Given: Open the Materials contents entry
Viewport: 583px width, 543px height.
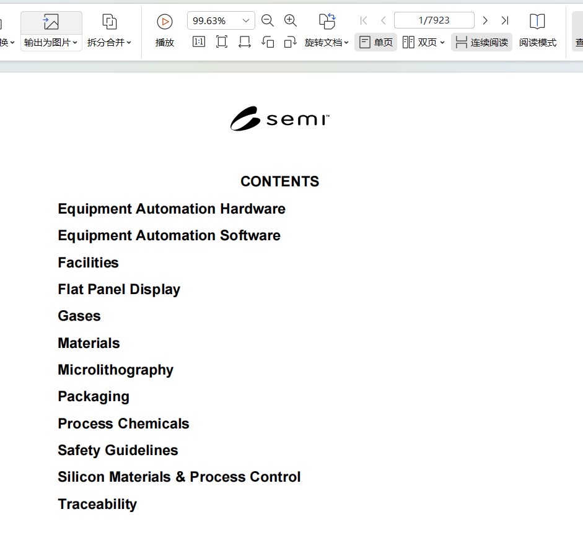Looking at the screenshot, I should 89,343.
